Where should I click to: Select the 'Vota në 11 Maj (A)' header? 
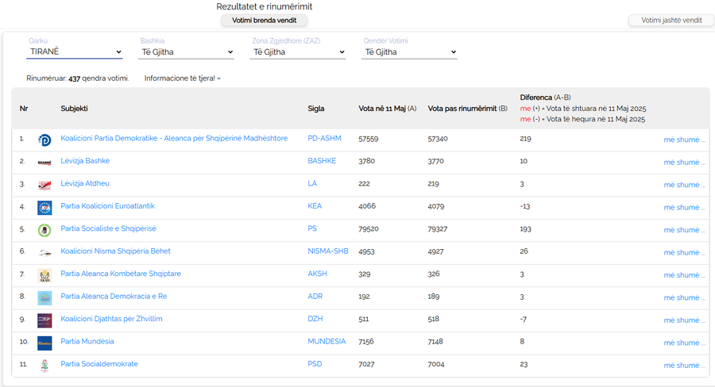point(388,109)
